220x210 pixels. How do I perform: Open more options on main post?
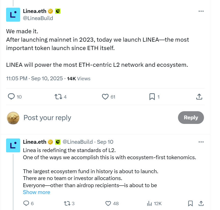coord(201,11)
